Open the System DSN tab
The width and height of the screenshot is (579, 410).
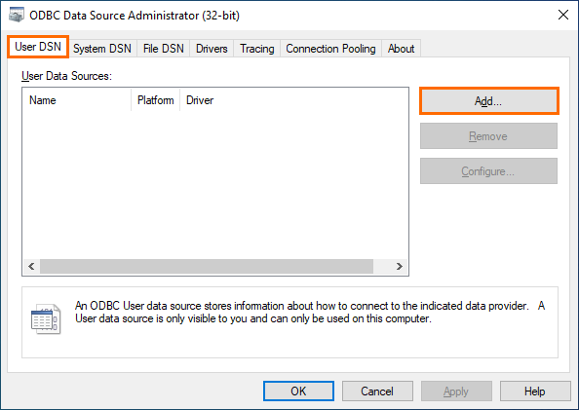[102, 49]
